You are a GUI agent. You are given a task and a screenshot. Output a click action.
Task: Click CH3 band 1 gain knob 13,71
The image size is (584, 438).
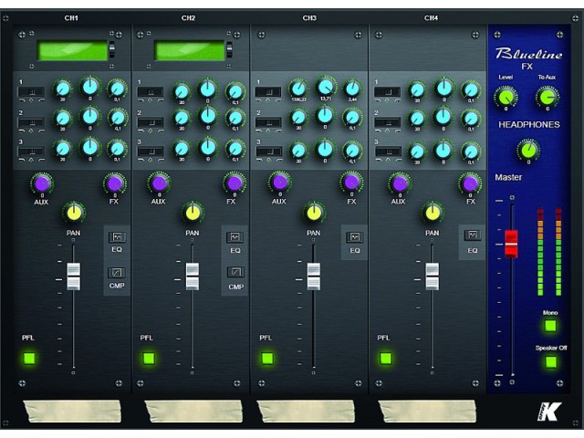(x=325, y=87)
